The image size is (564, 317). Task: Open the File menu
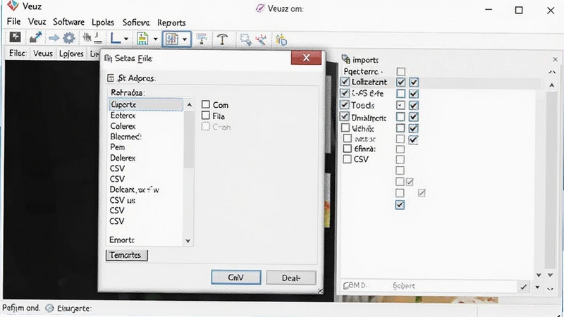[13, 22]
